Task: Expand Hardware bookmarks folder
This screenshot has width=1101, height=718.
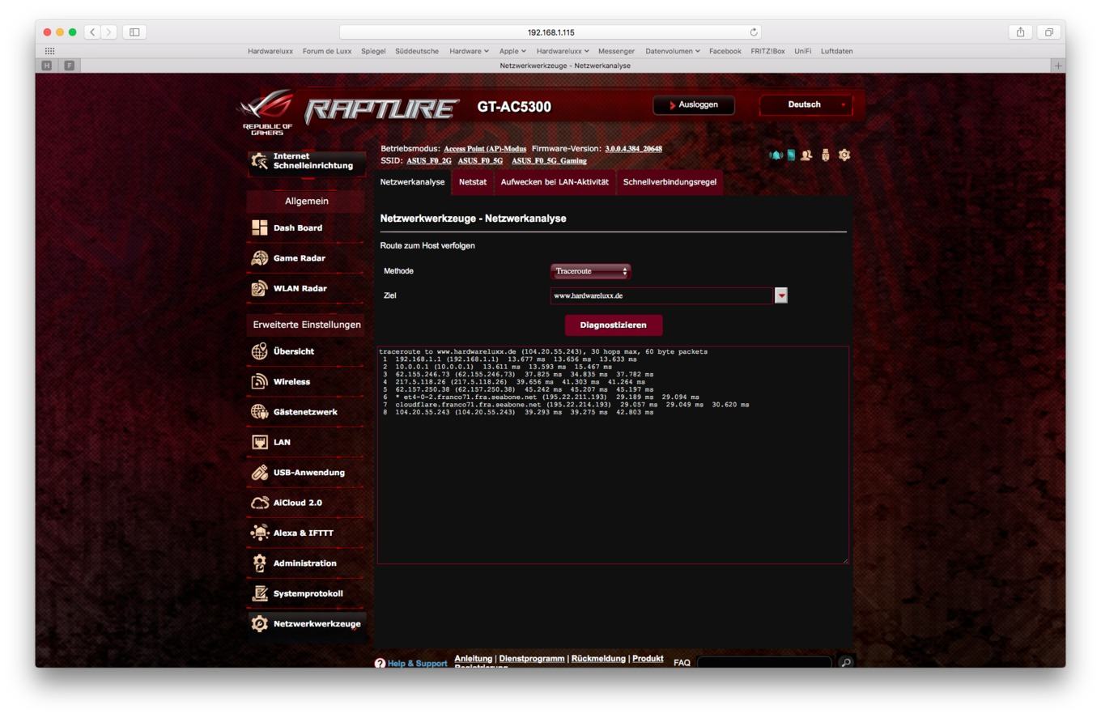Action: (469, 51)
